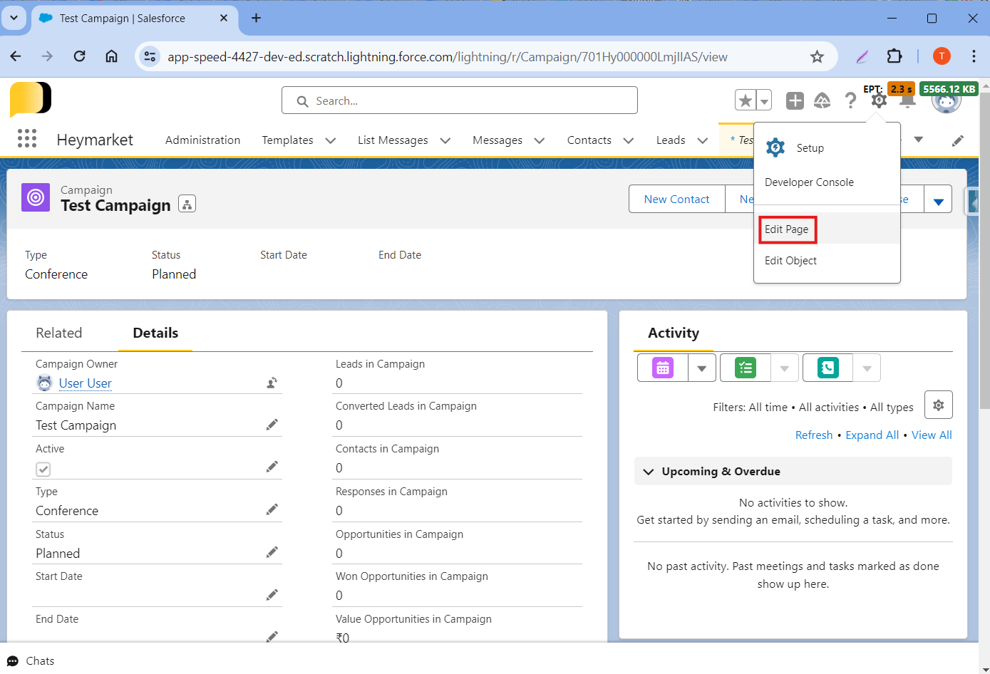This screenshot has width=990, height=674.
Task: Switch to the Details tab
Action: pos(155,333)
